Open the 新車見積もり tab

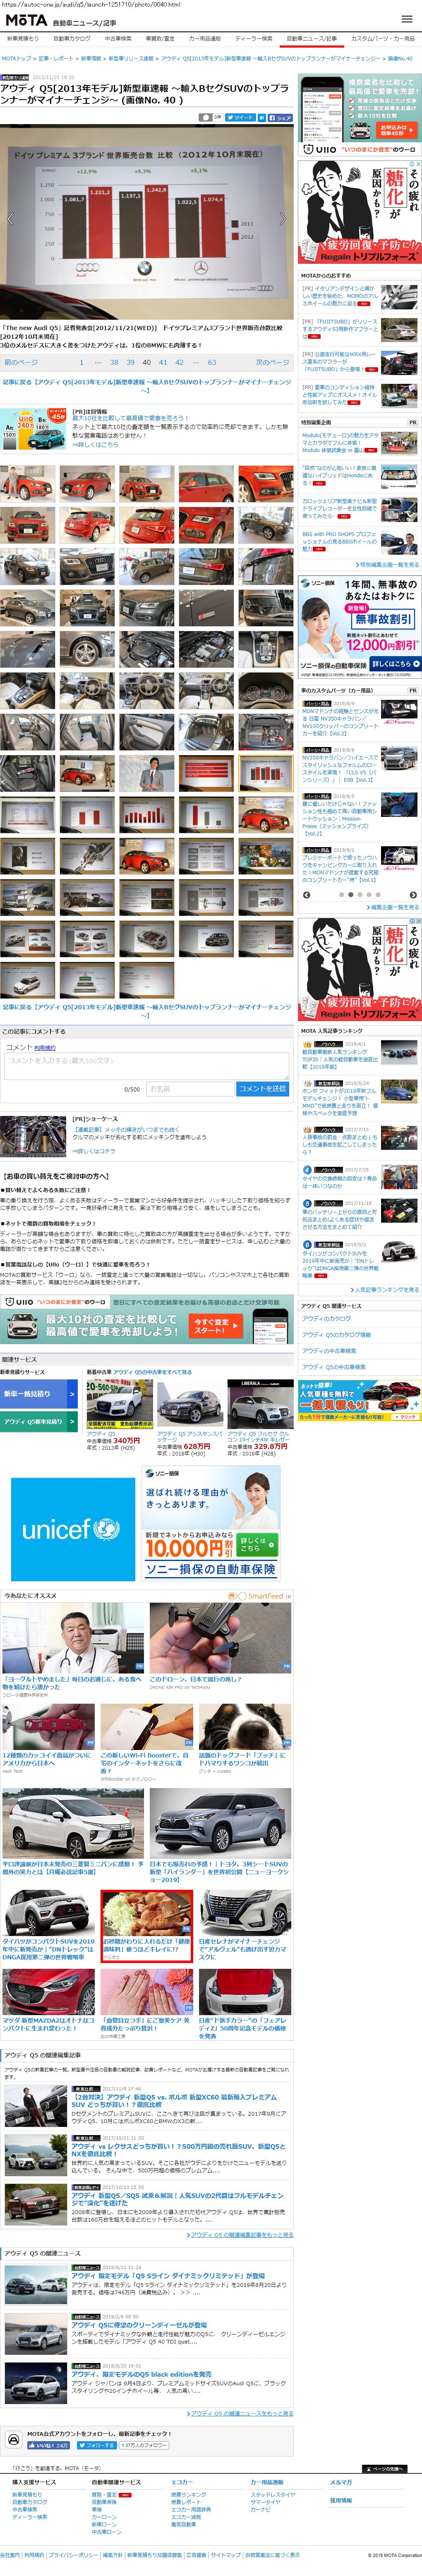[x=23, y=38]
